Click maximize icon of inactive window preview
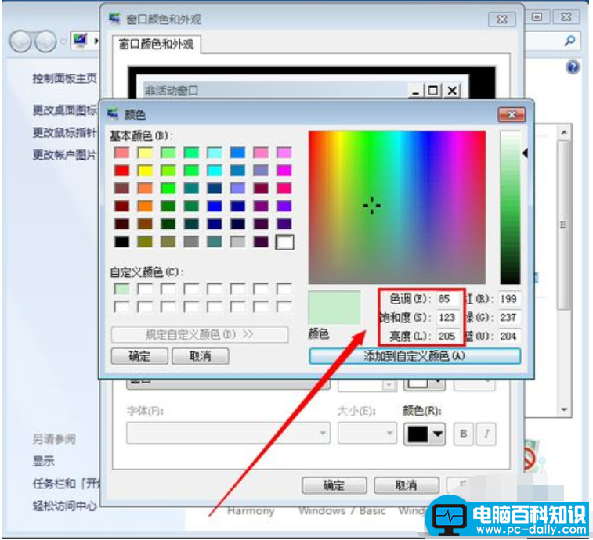593x540 pixels. click(433, 91)
